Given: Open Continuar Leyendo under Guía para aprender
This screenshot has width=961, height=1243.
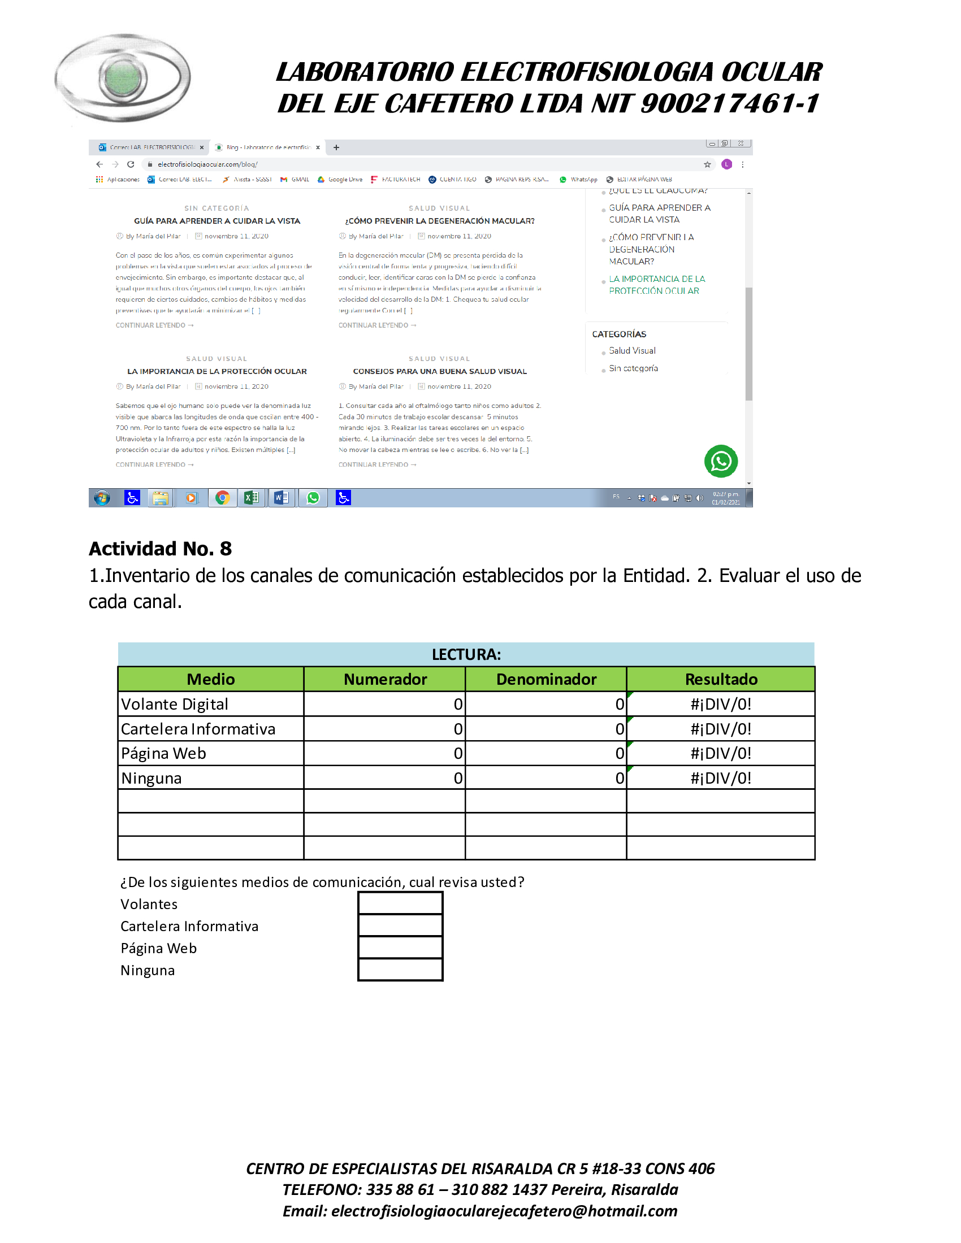Looking at the screenshot, I should coord(155,325).
